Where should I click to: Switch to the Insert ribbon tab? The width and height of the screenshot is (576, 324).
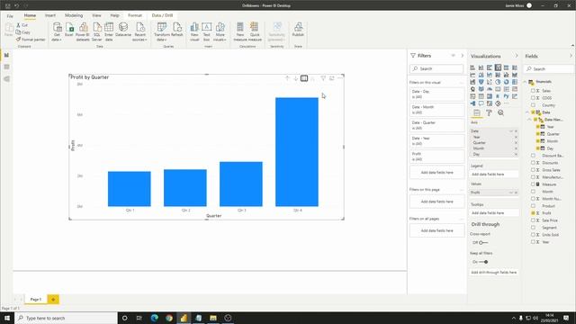coord(50,15)
